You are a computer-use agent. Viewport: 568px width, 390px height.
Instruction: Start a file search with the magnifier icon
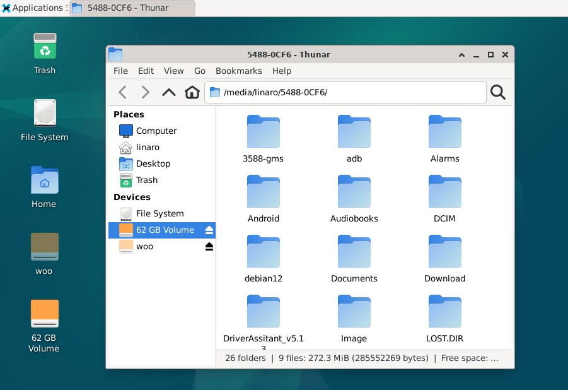tap(497, 92)
